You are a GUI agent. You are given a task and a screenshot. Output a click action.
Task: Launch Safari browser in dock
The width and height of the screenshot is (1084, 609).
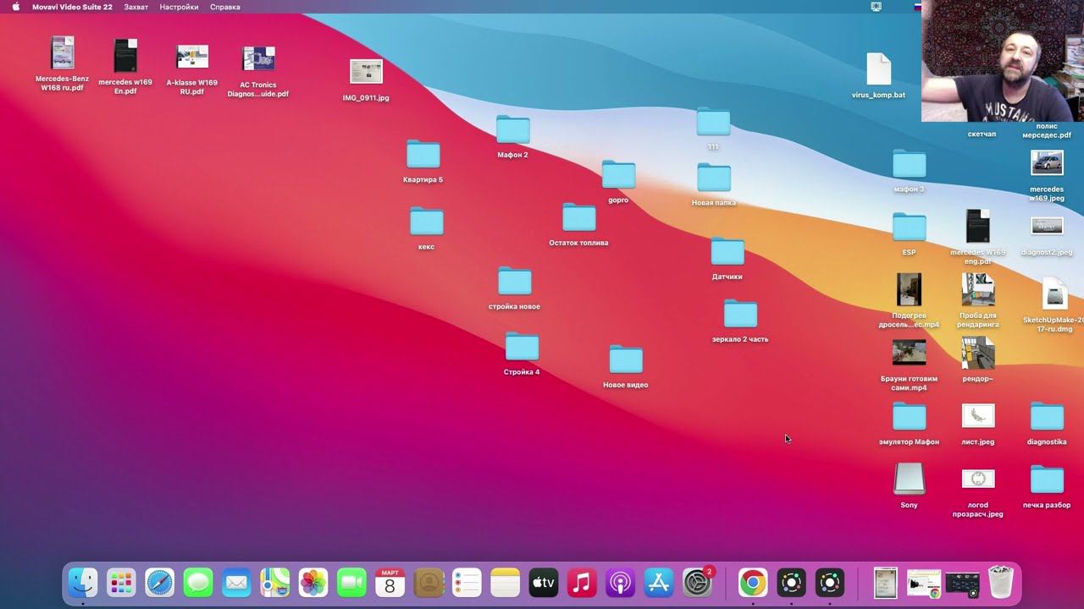click(x=159, y=583)
